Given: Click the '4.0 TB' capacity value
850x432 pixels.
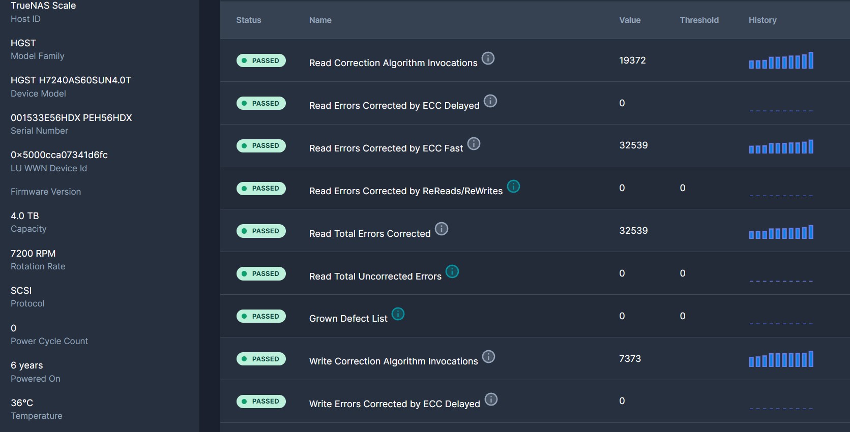Looking at the screenshot, I should [x=25, y=216].
